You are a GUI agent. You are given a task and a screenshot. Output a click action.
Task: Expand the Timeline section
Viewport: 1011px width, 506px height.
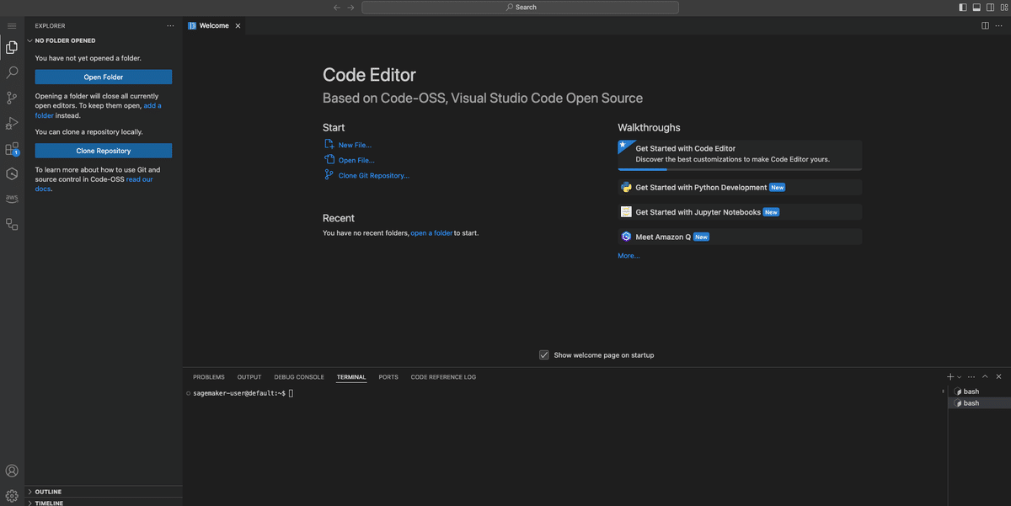[x=104, y=503]
